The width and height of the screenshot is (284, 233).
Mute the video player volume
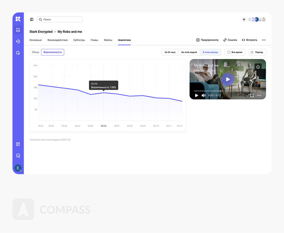pyautogui.click(x=204, y=95)
